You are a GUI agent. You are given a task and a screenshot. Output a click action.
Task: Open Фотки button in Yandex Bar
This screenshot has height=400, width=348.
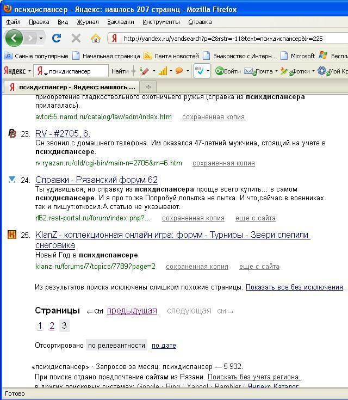pyautogui.click(x=295, y=71)
